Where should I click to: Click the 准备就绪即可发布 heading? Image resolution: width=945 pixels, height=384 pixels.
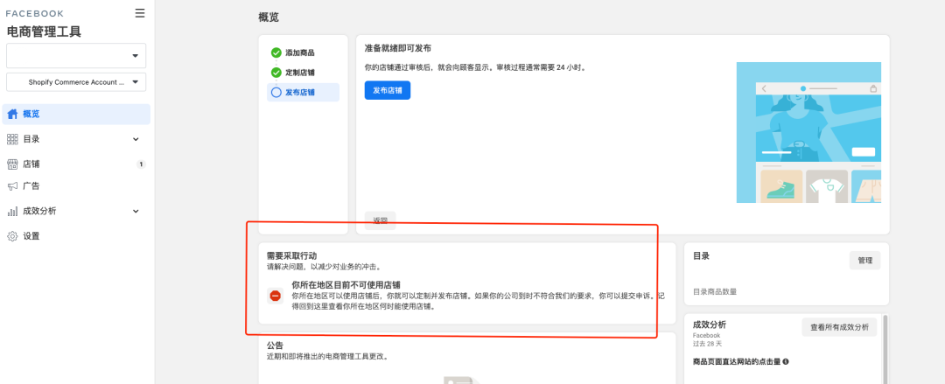(398, 47)
